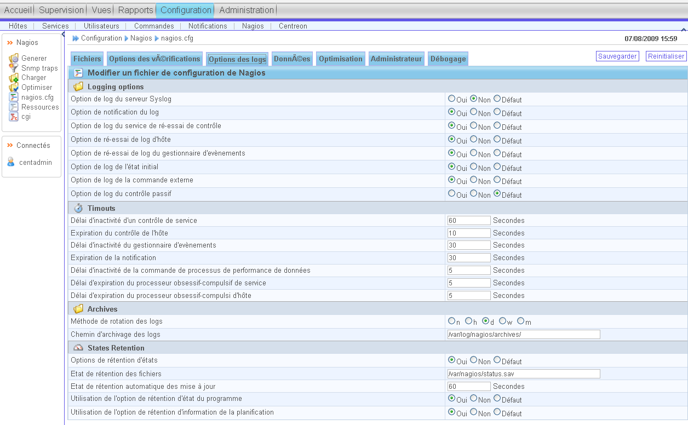Screen dimensions: 688x425
Task: Click the centadmin user icon
Action: click(11, 162)
